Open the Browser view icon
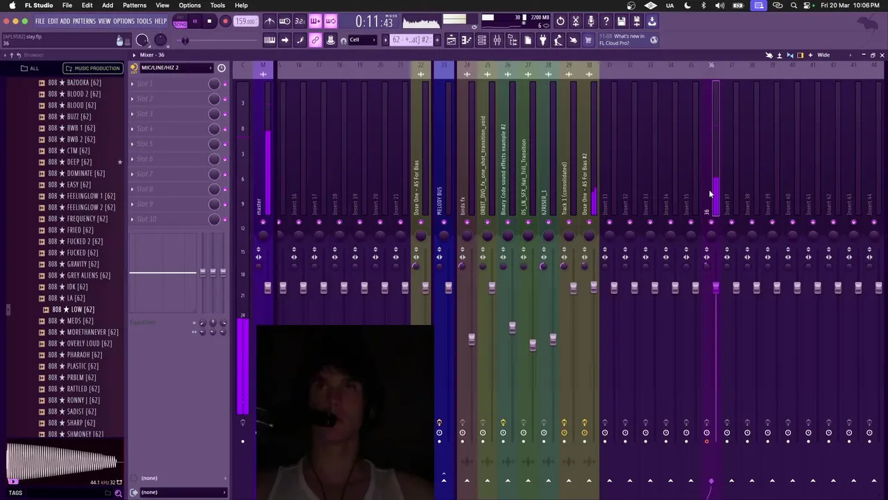The image size is (888, 500). coord(512,40)
